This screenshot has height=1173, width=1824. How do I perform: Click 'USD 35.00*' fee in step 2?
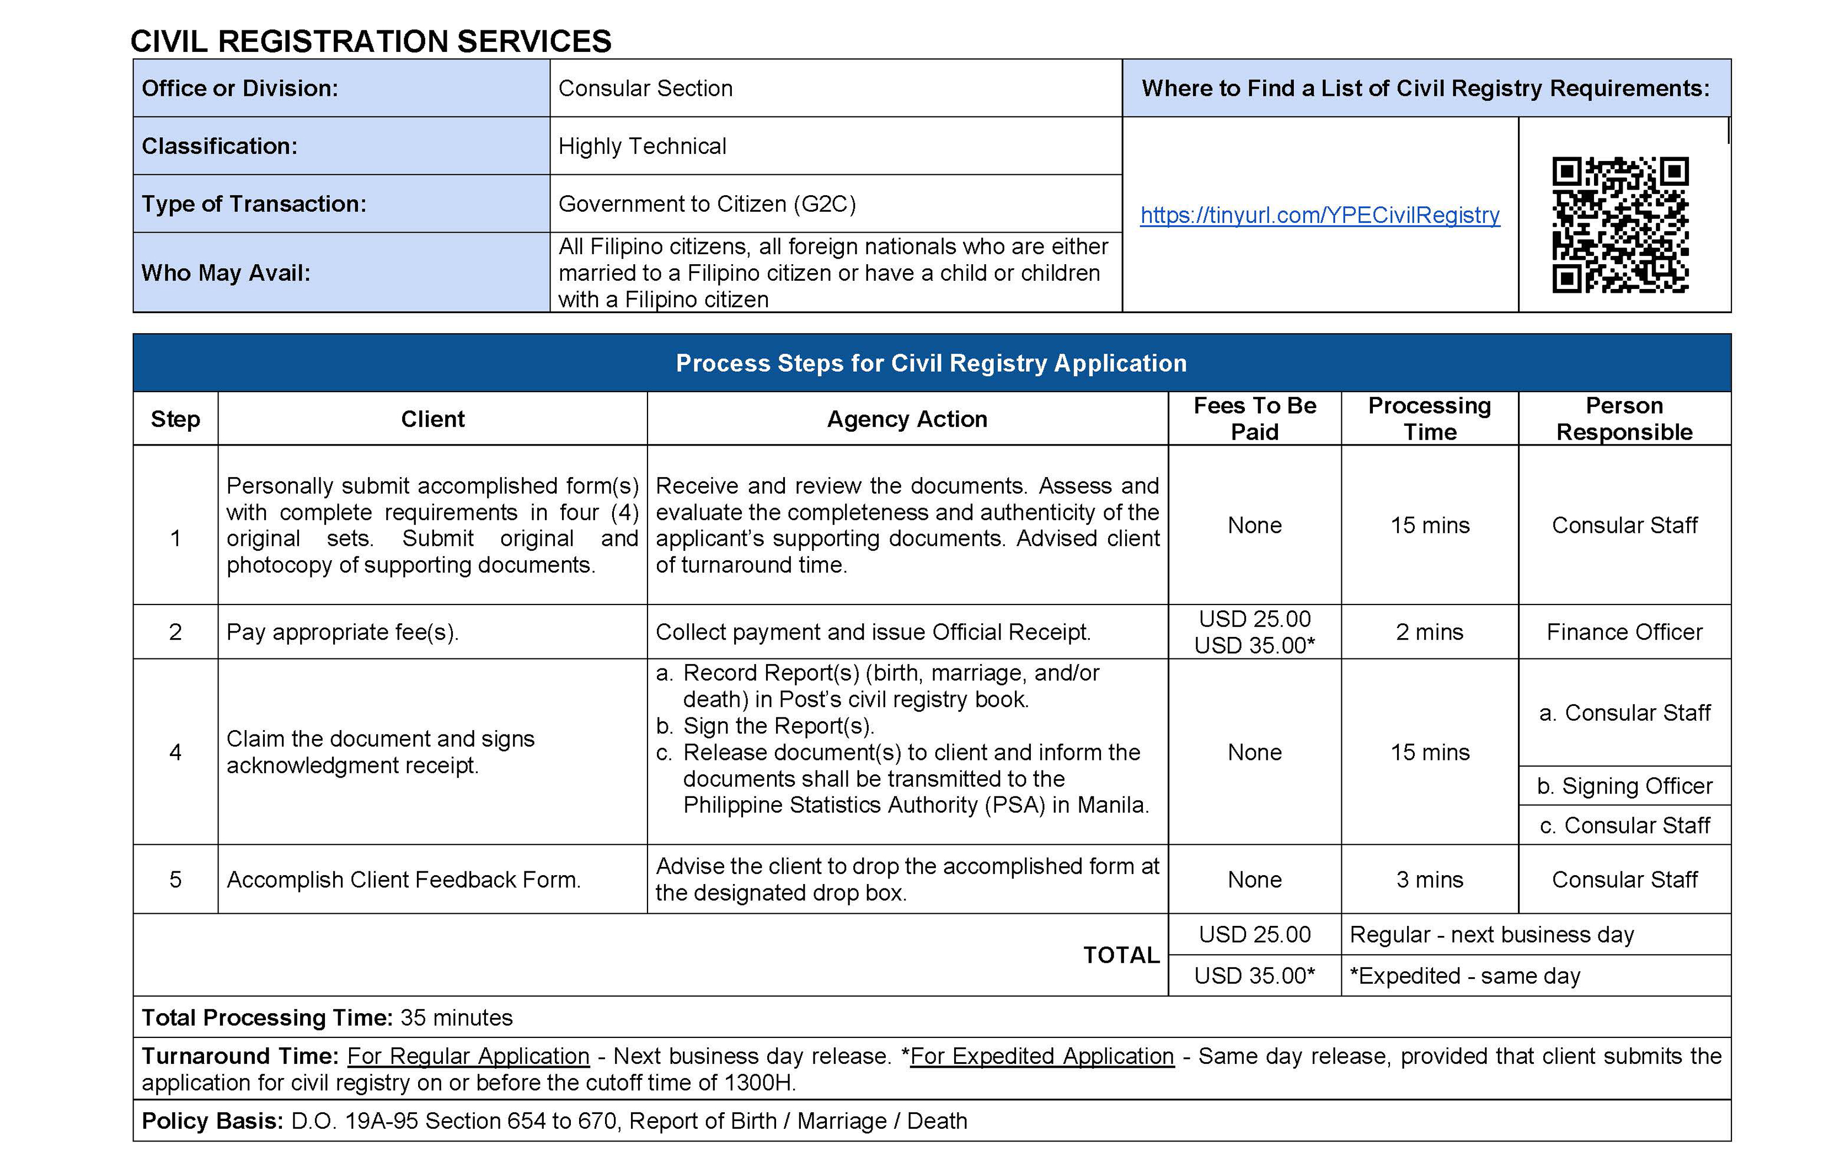[x=1254, y=645]
